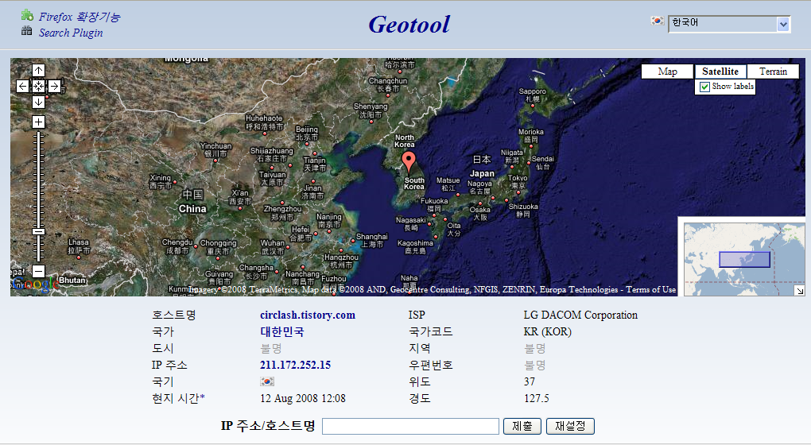811x445 pixels.
Task: Select the Satellite view tab
Action: point(720,72)
